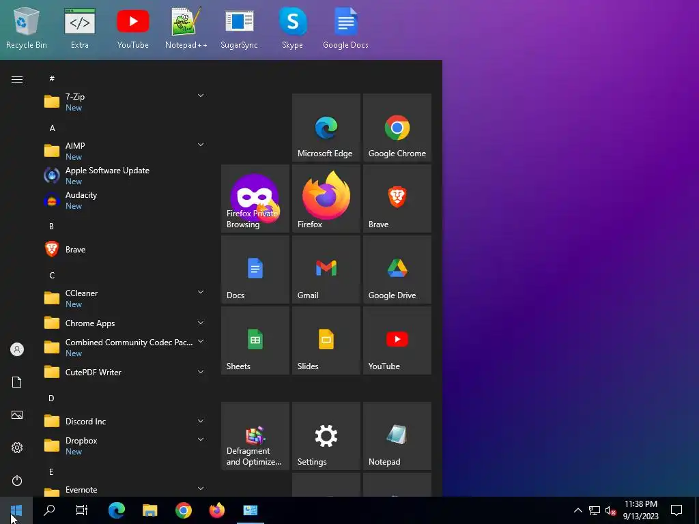Open Google Docs desktop shortcut
Image resolution: width=699 pixels, height=524 pixels.
pyautogui.click(x=345, y=29)
